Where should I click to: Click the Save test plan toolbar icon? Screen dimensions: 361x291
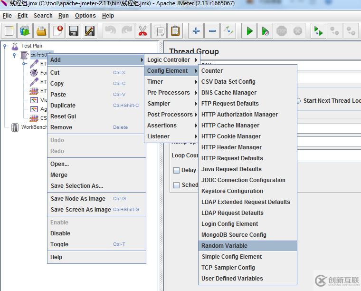coord(74,31)
